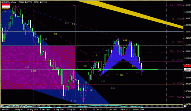The height and width of the screenshot is (111, 191).
Task: Click the .447 ratio label
Action: 55,34
